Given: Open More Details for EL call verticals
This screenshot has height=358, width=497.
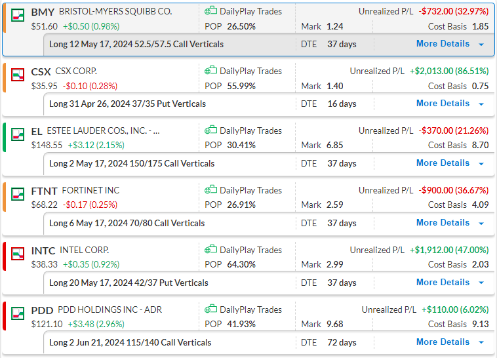Looking at the screenshot, I should (443, 163).
